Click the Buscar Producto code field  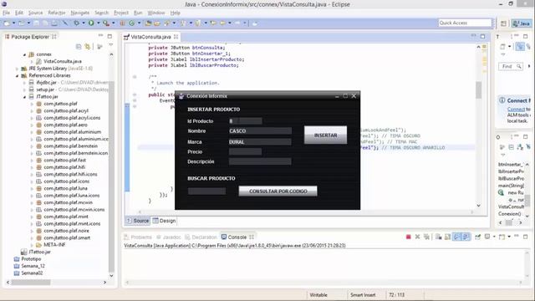(206, 191)
